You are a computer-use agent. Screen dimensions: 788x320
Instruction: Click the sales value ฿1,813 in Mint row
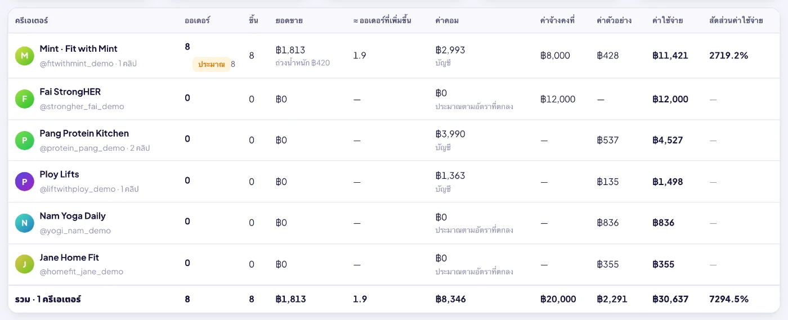(x=290, y=50)
